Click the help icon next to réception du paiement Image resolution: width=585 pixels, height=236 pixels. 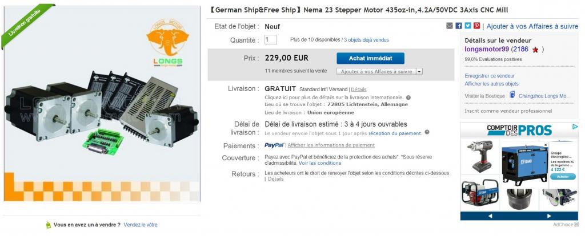click(427, 132)
